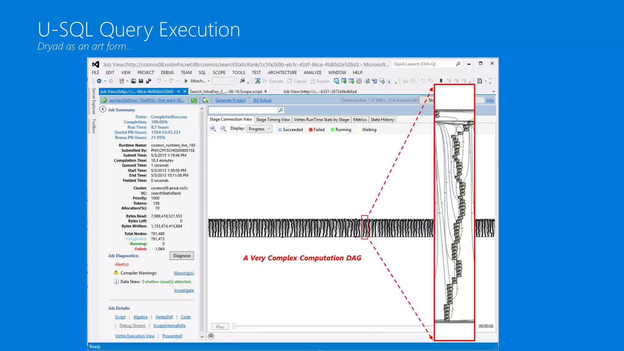Open the Generate Project link
Image resolution: width=624 pixels, height=351 pixels.
pyautogui.click(x=230, y=100)
